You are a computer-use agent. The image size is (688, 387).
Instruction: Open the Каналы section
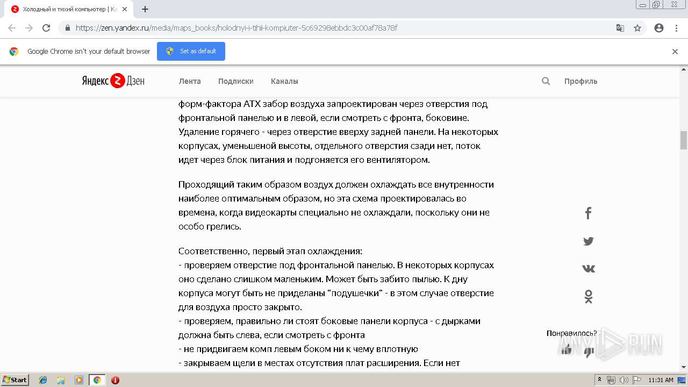284,81
